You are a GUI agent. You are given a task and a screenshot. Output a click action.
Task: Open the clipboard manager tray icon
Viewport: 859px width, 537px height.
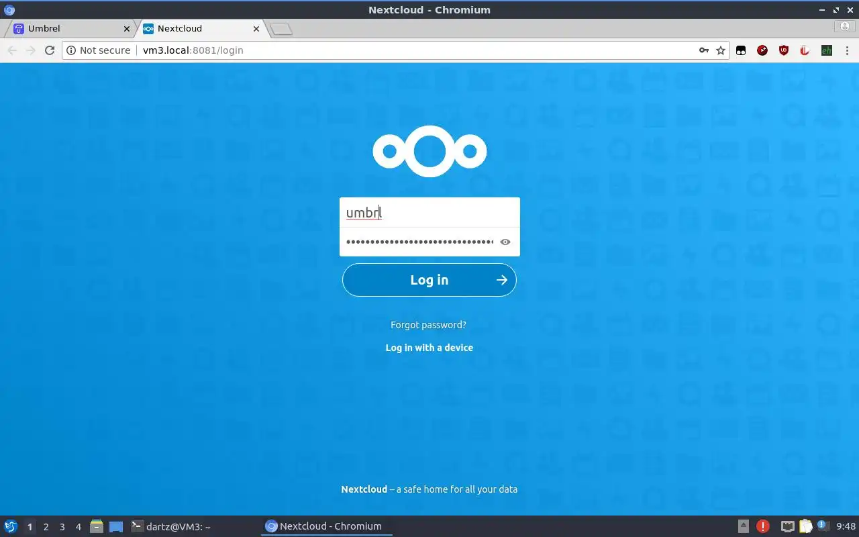(805, 526)
